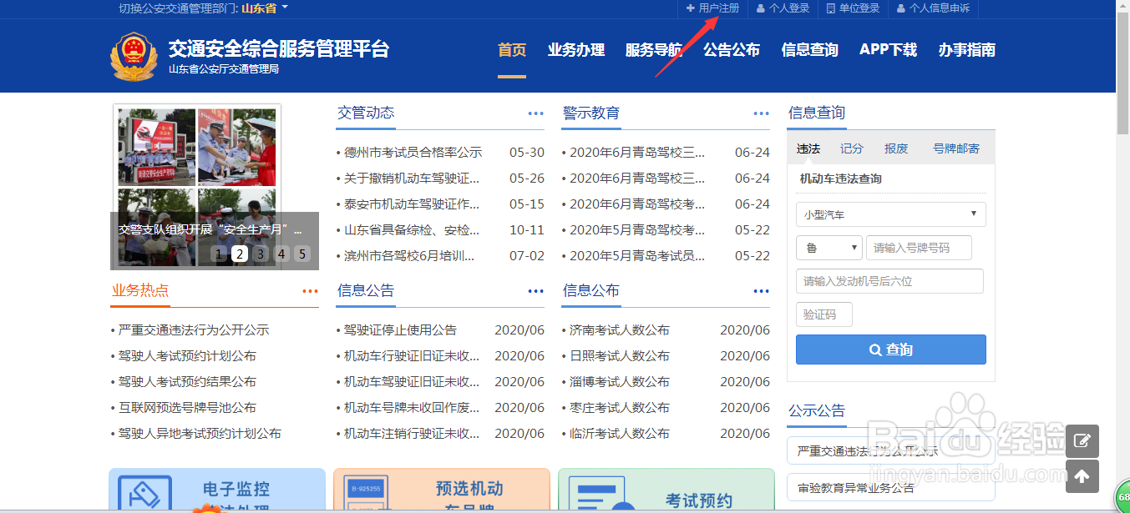Viewport: 1130px width, 513px height.
Task: Open 个人登录 personal login icon
Action: point(783,8)
